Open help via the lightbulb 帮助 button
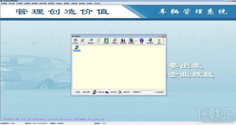This screenshot has width=236, height=125. 159,41
